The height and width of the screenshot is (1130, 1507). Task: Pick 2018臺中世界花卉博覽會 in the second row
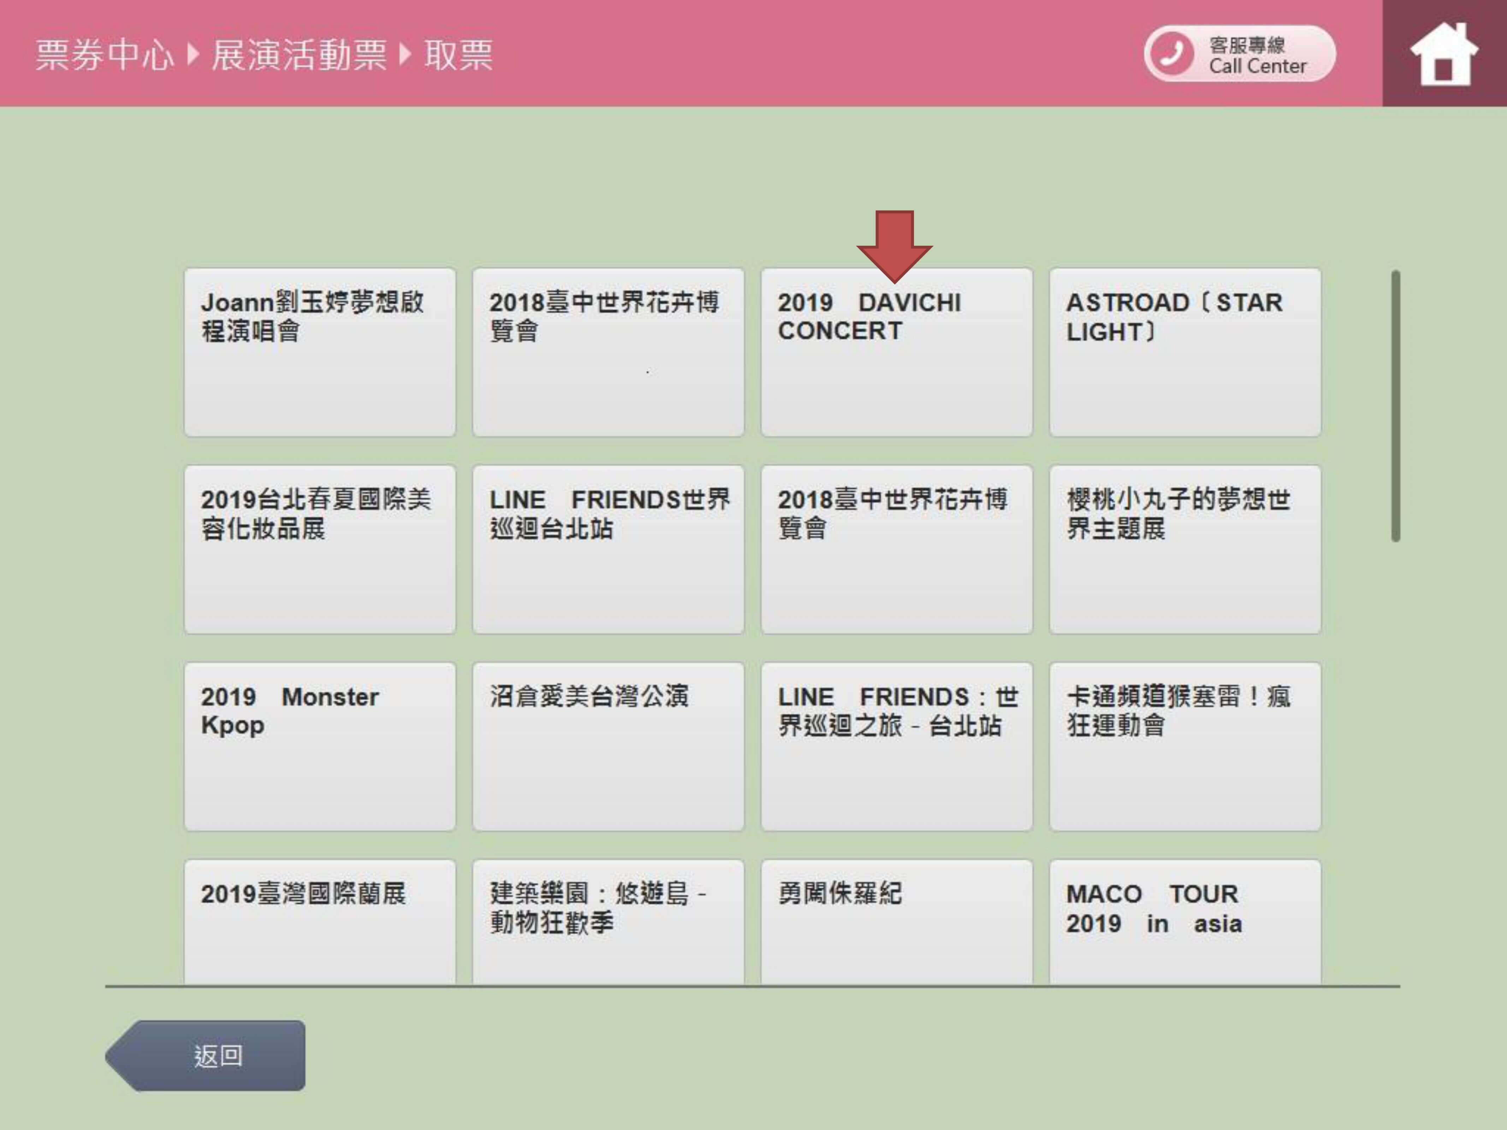[x=897, y=550]
